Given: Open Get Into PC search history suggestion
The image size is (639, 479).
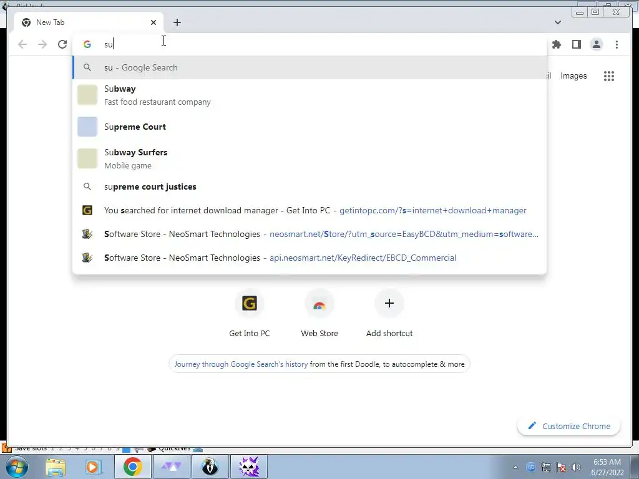Looking at the screenshot, I should pos(310,210).
